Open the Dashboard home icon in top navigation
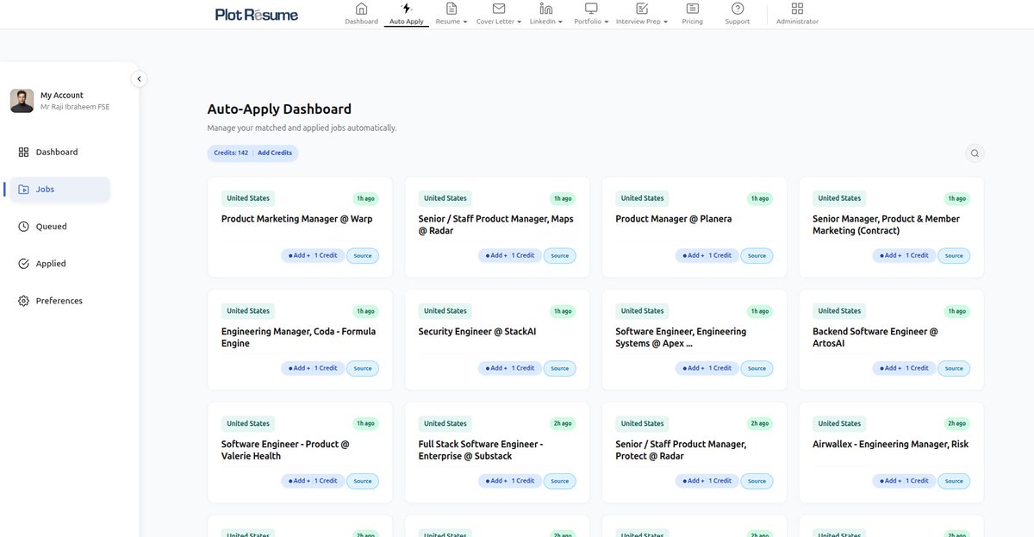This screenshot has height=537, width=1034. [361, 9]
